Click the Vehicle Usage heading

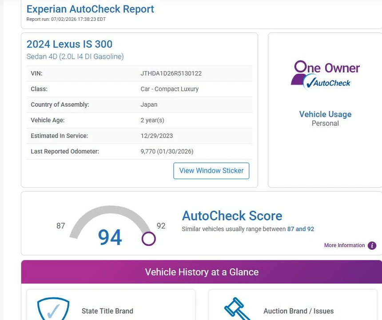coord(325,114)
